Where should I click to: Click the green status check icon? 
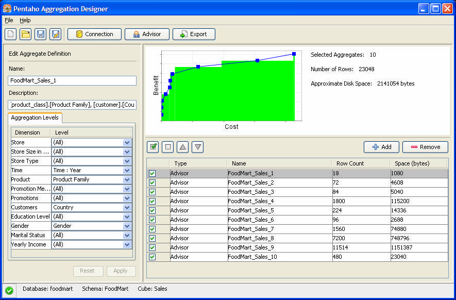[9, 290]
